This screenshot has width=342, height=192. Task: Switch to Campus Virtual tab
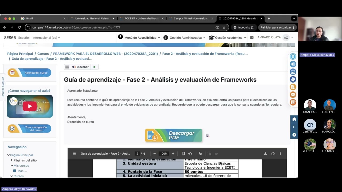pos(191,18)
